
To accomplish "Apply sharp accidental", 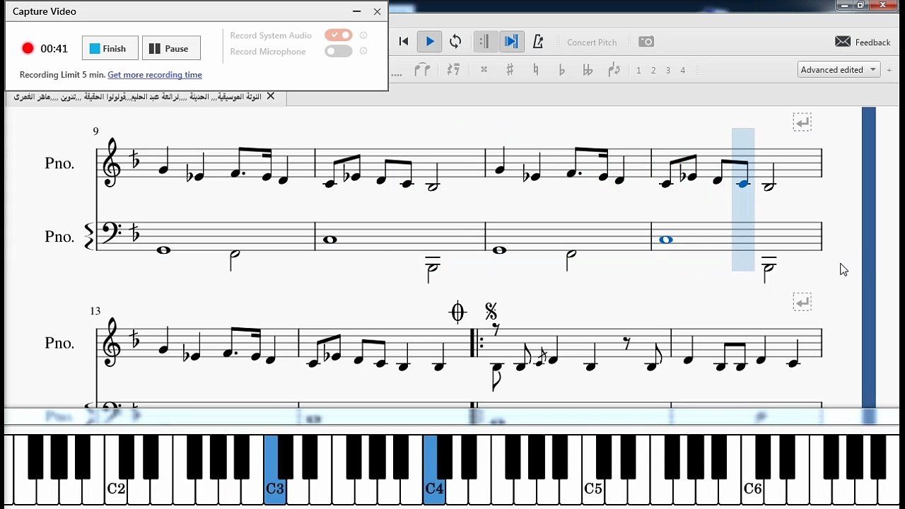I will 509,70.
